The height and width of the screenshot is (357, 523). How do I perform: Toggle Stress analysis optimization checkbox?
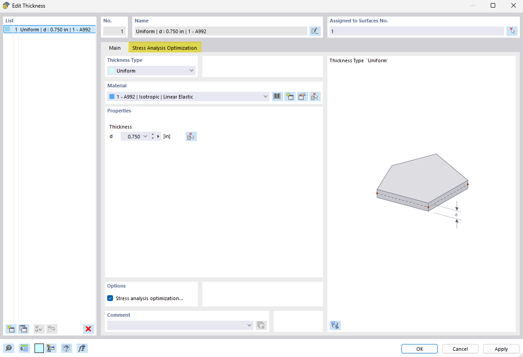coord(110,298)
